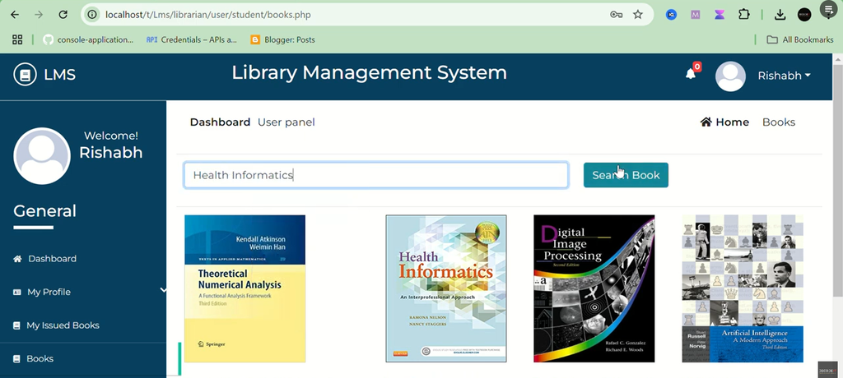This screenshot has height=378, width=843.
Task: Open Health Informatics book cover
Action: 446,288
